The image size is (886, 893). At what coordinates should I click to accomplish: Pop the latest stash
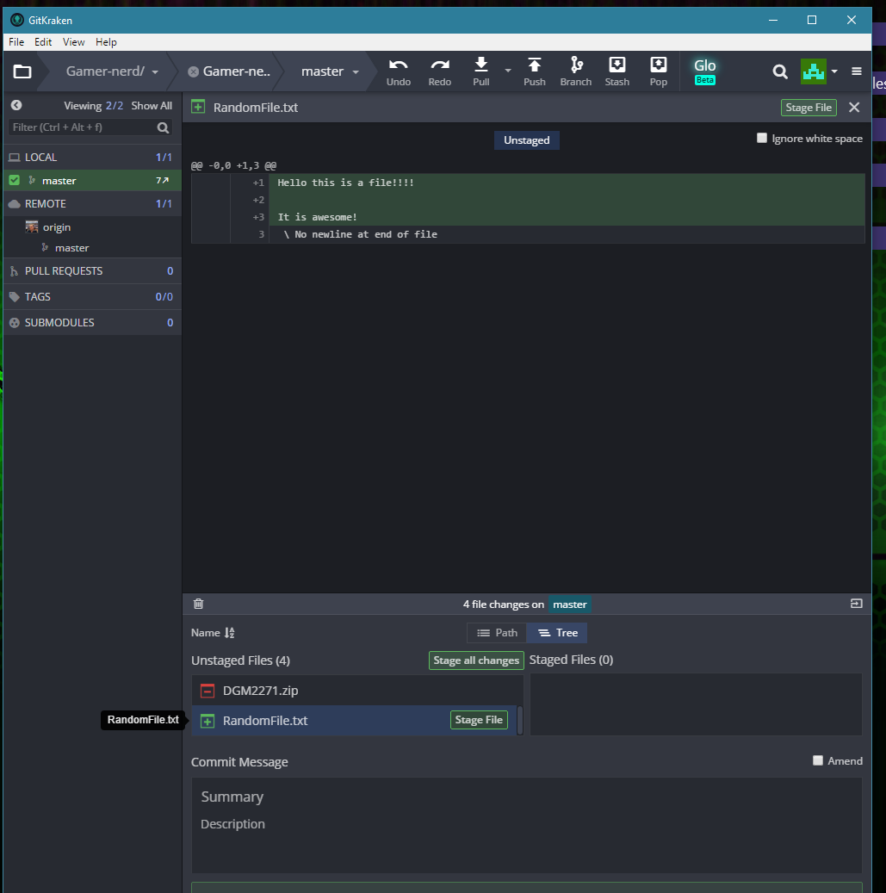(658, 71)
